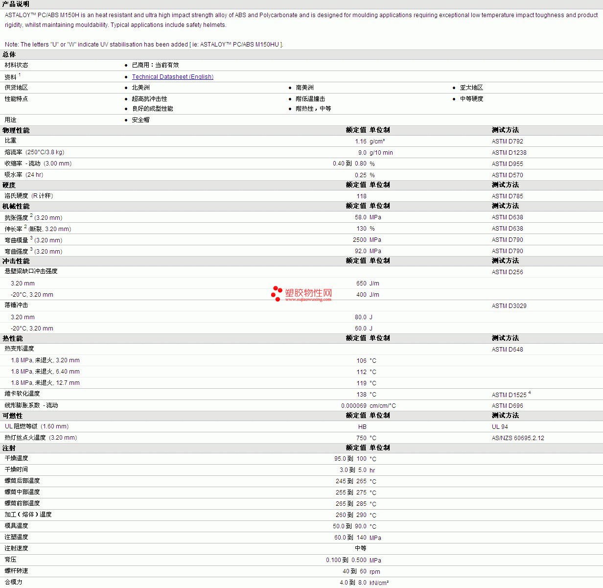Viewport: 603px width, 588px height.
Task: Select the front barrel 265 到 285 value
Action: point(351,504)
